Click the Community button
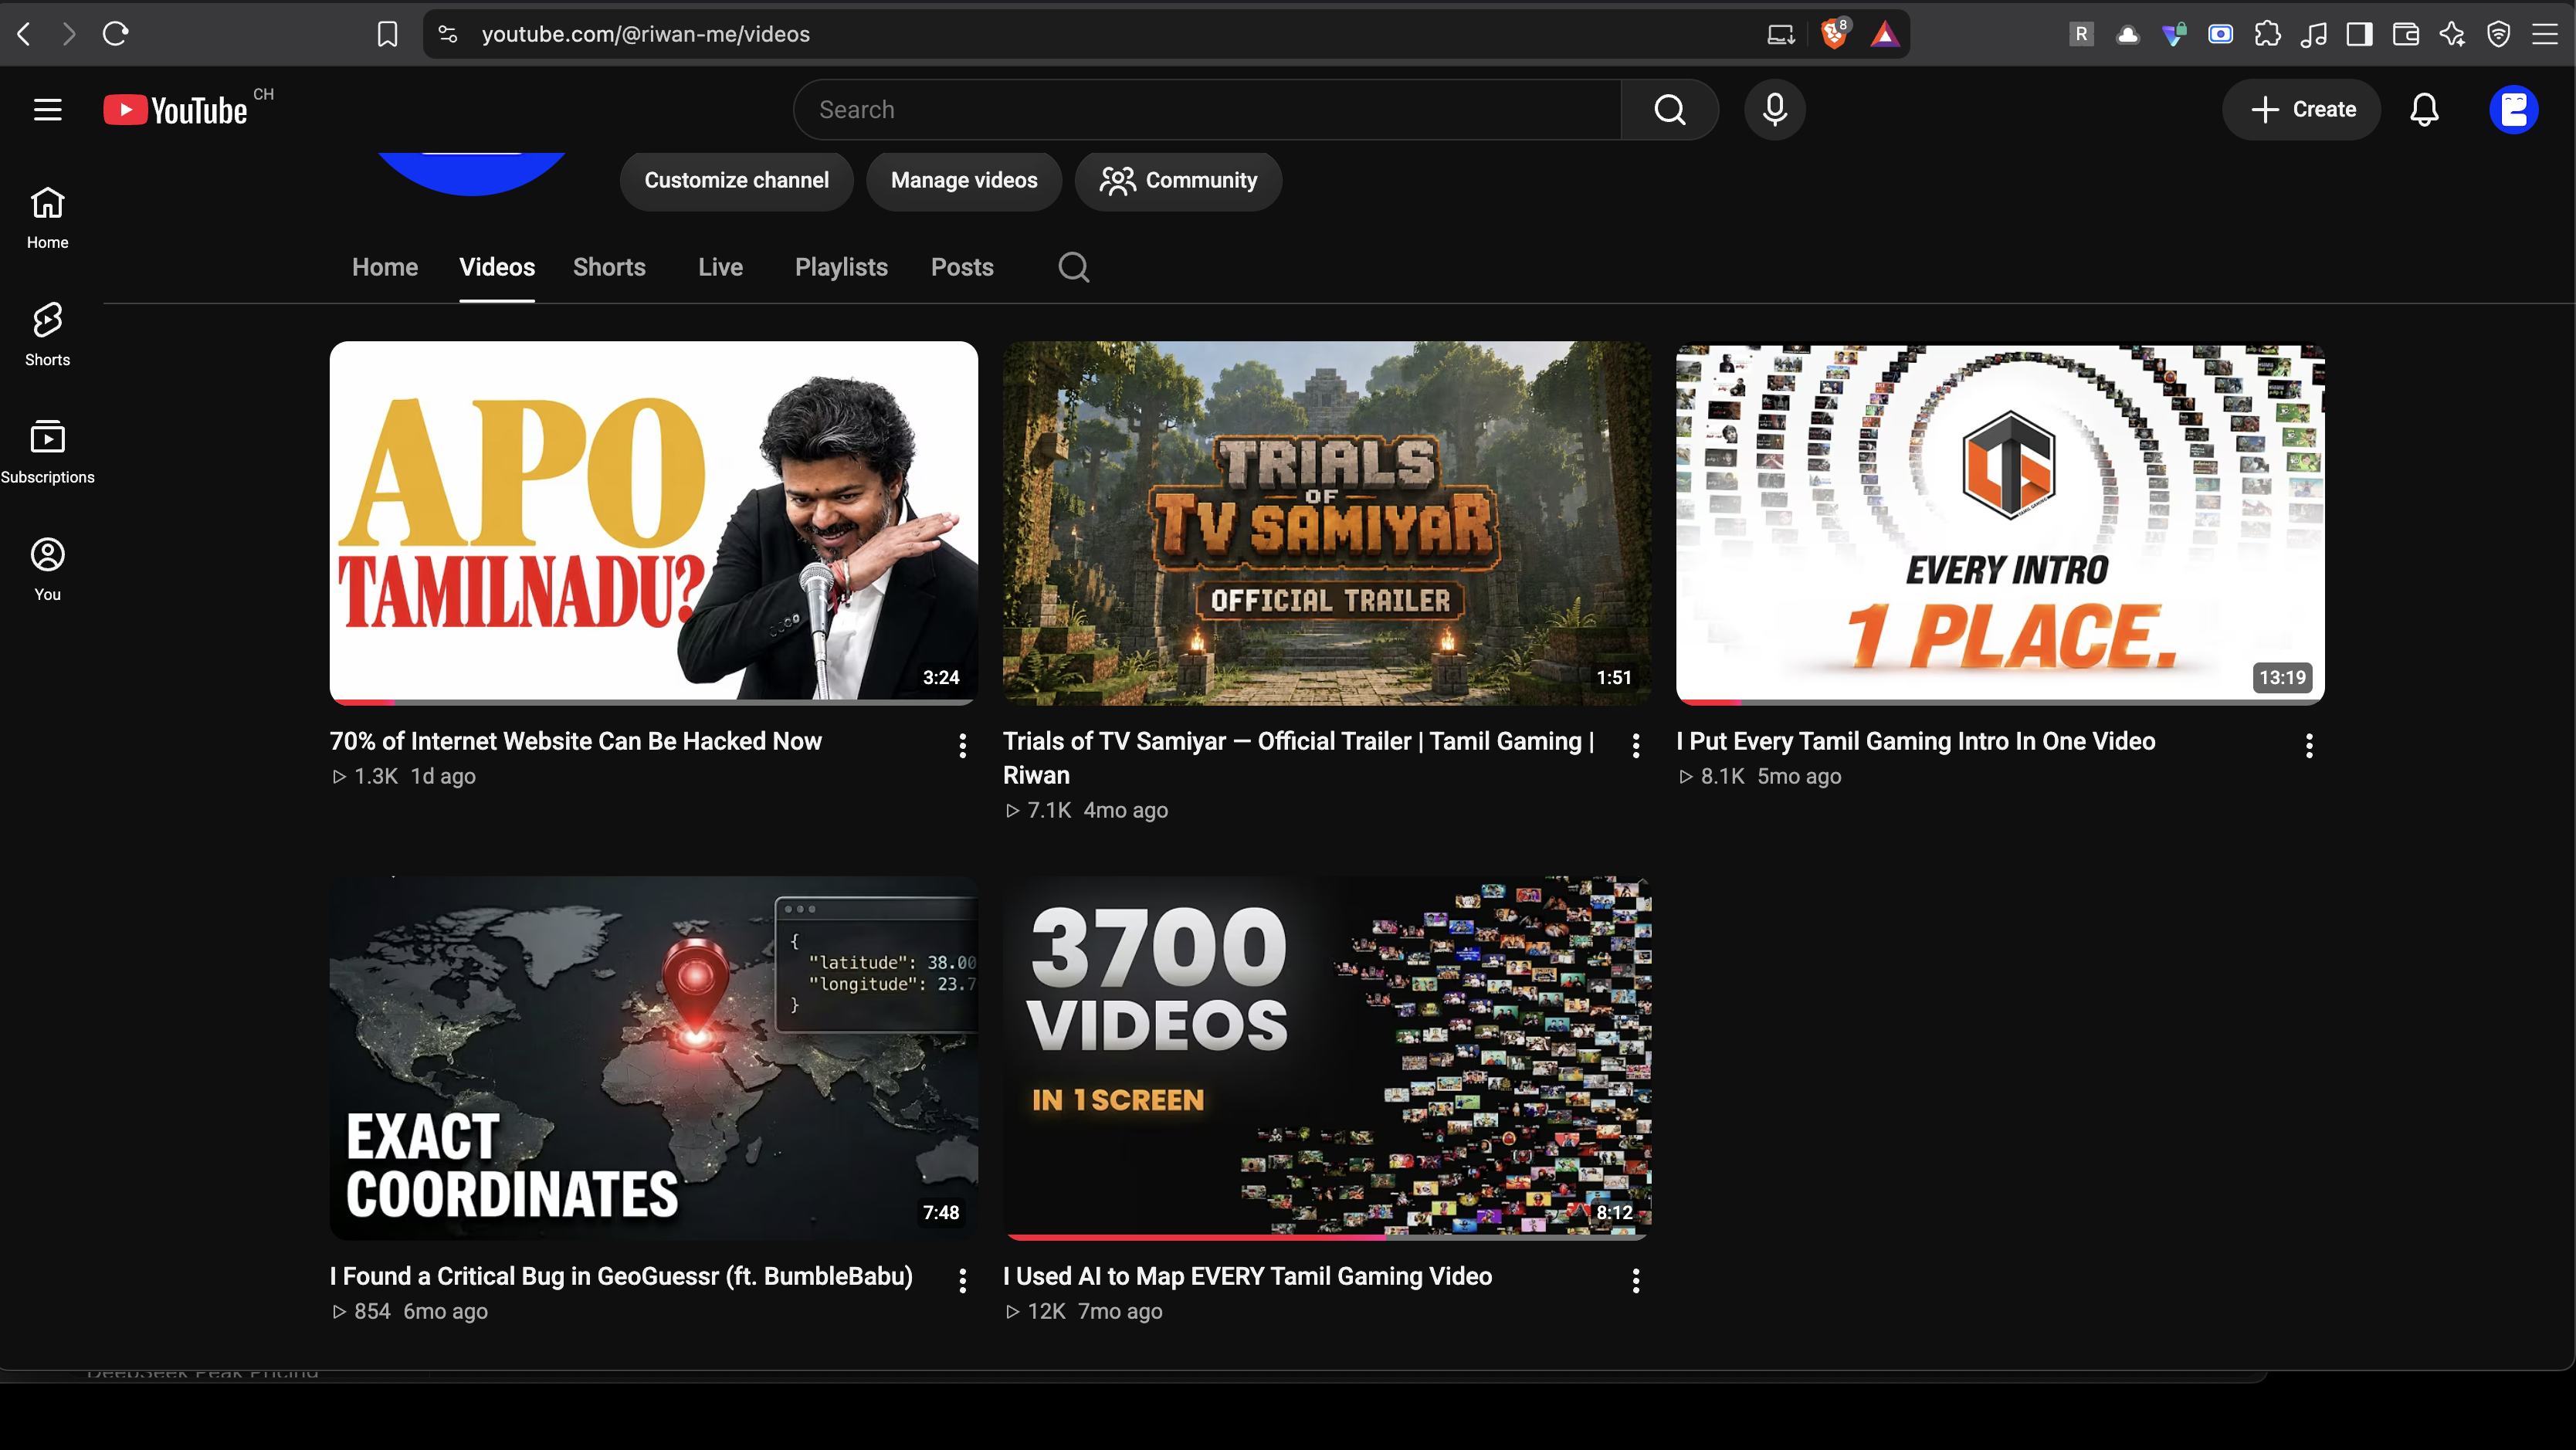 tap(1178, 180)
